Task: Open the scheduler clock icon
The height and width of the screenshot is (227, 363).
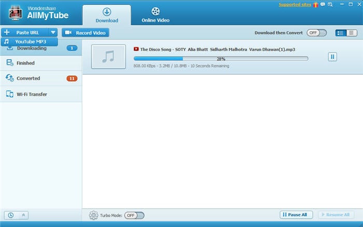Action: [11, 215]
